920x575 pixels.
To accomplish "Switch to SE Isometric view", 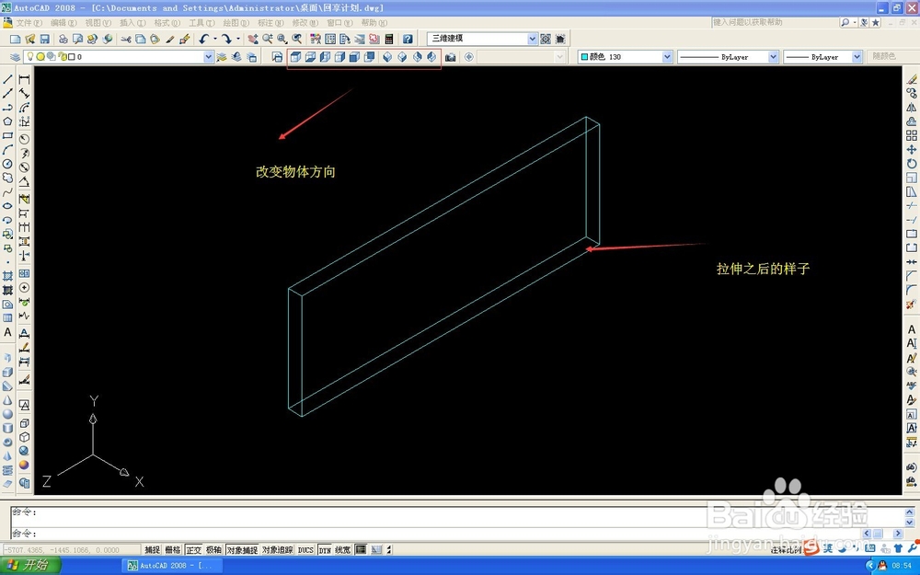I will [x=402, y=57].
